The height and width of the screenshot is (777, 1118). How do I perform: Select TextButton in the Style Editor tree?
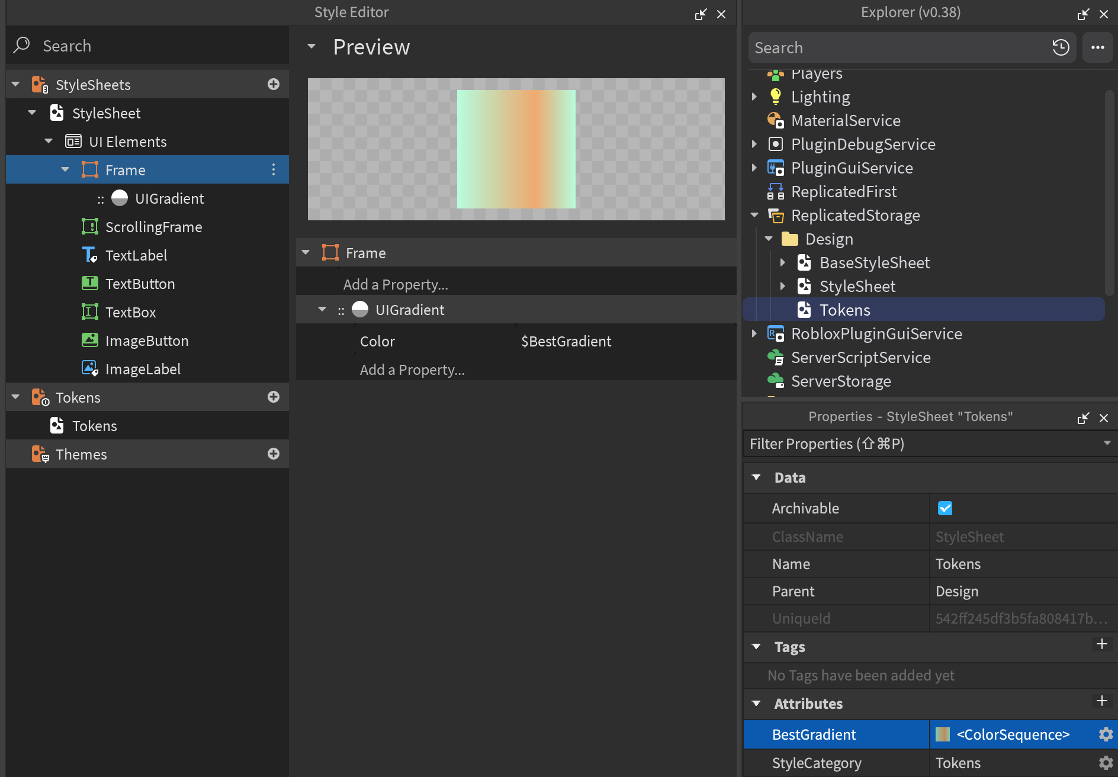pos(147,284)
